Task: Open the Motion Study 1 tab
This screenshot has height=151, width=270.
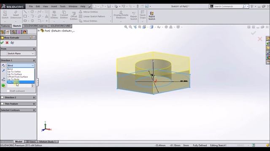Action: [47, 142]
